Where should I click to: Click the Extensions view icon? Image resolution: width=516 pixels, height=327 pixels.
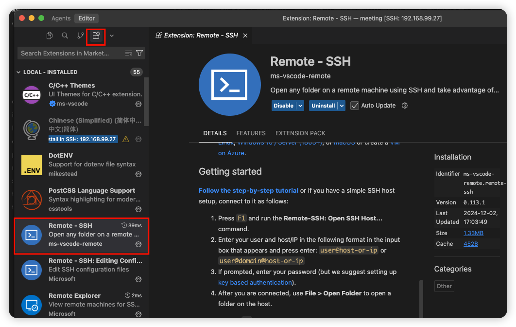point(96,36)
